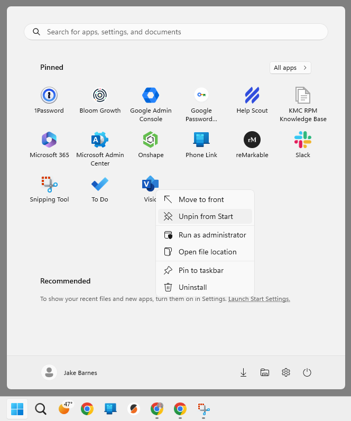Click Launch Start Settings link
Image resolution: width=351 pixels, height=421 pixels.
[259, 299]
